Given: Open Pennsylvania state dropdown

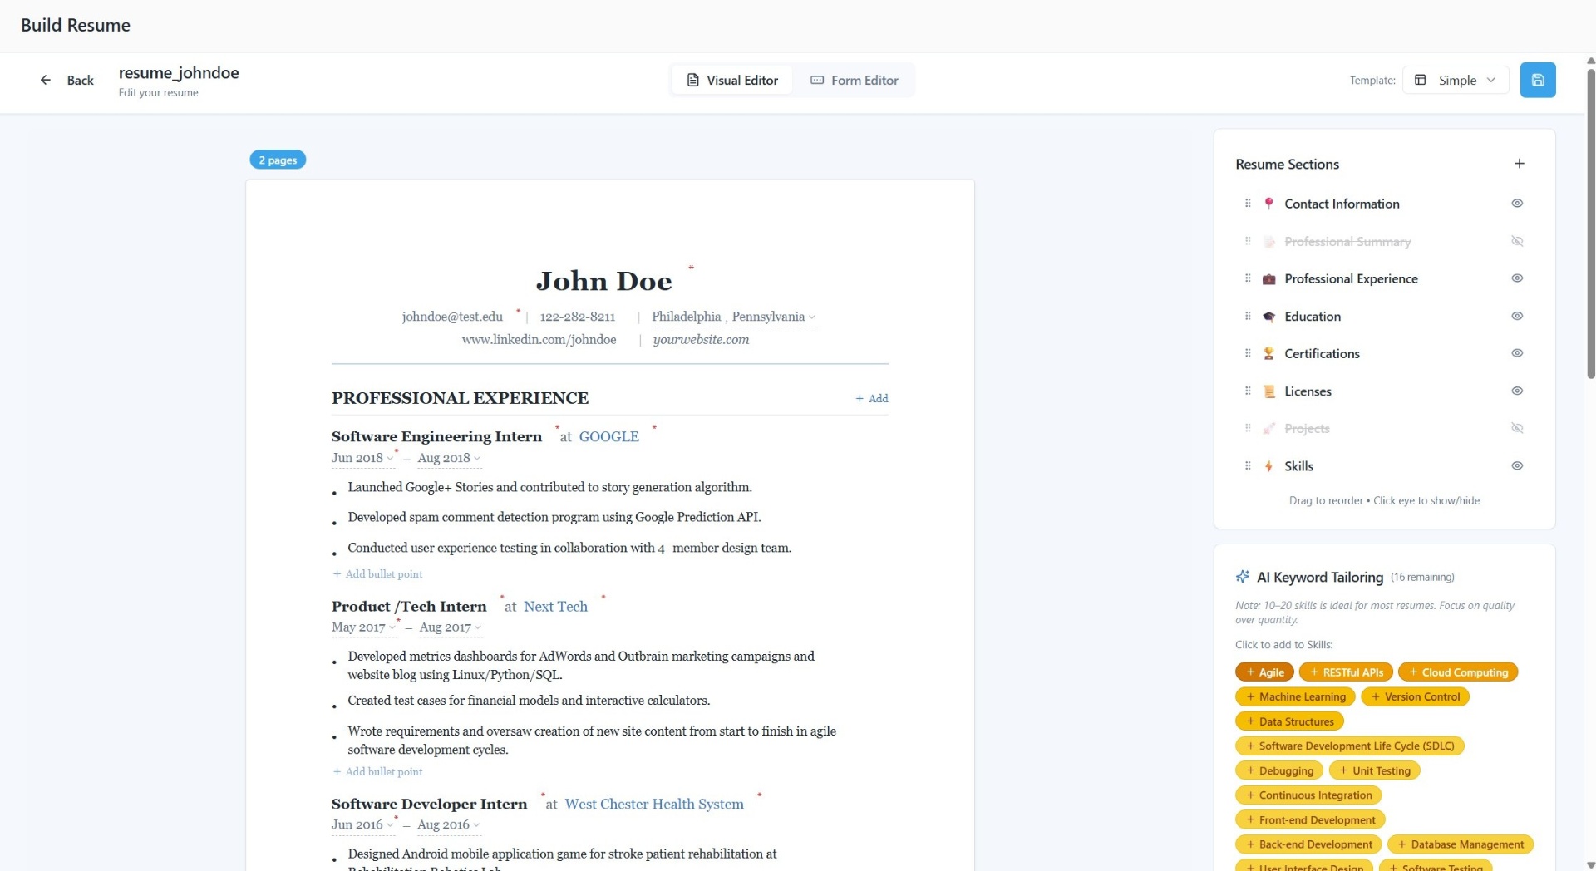Looking at the screenshot, I should [x=773, y=317].
